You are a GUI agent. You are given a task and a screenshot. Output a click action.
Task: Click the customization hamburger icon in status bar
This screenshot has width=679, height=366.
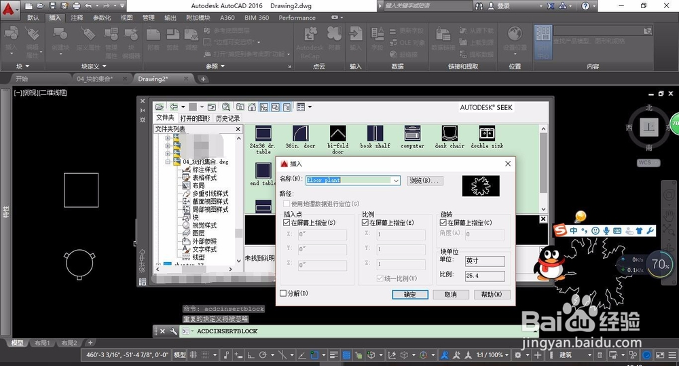coord(672,354)
